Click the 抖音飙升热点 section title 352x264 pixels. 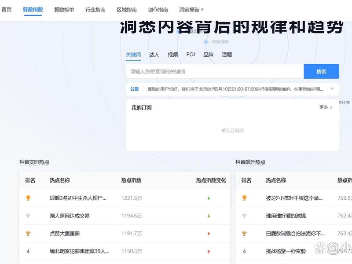[x=250, y=162]
